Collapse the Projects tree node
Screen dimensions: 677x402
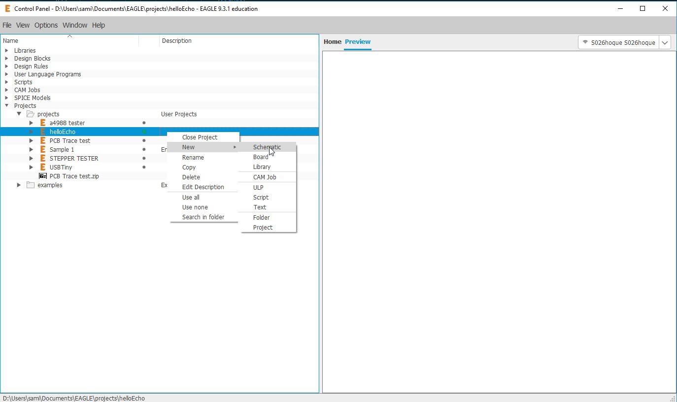[6, 105]
